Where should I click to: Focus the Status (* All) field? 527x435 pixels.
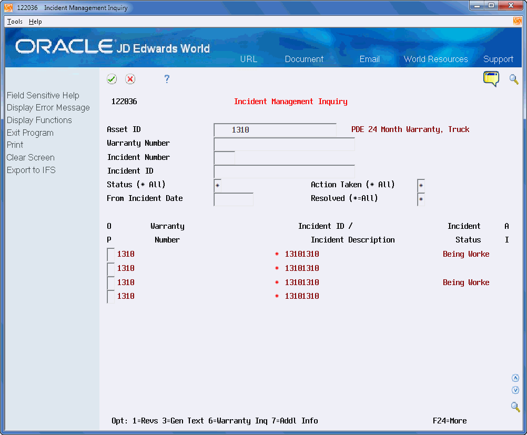click(x=217, y=186)
